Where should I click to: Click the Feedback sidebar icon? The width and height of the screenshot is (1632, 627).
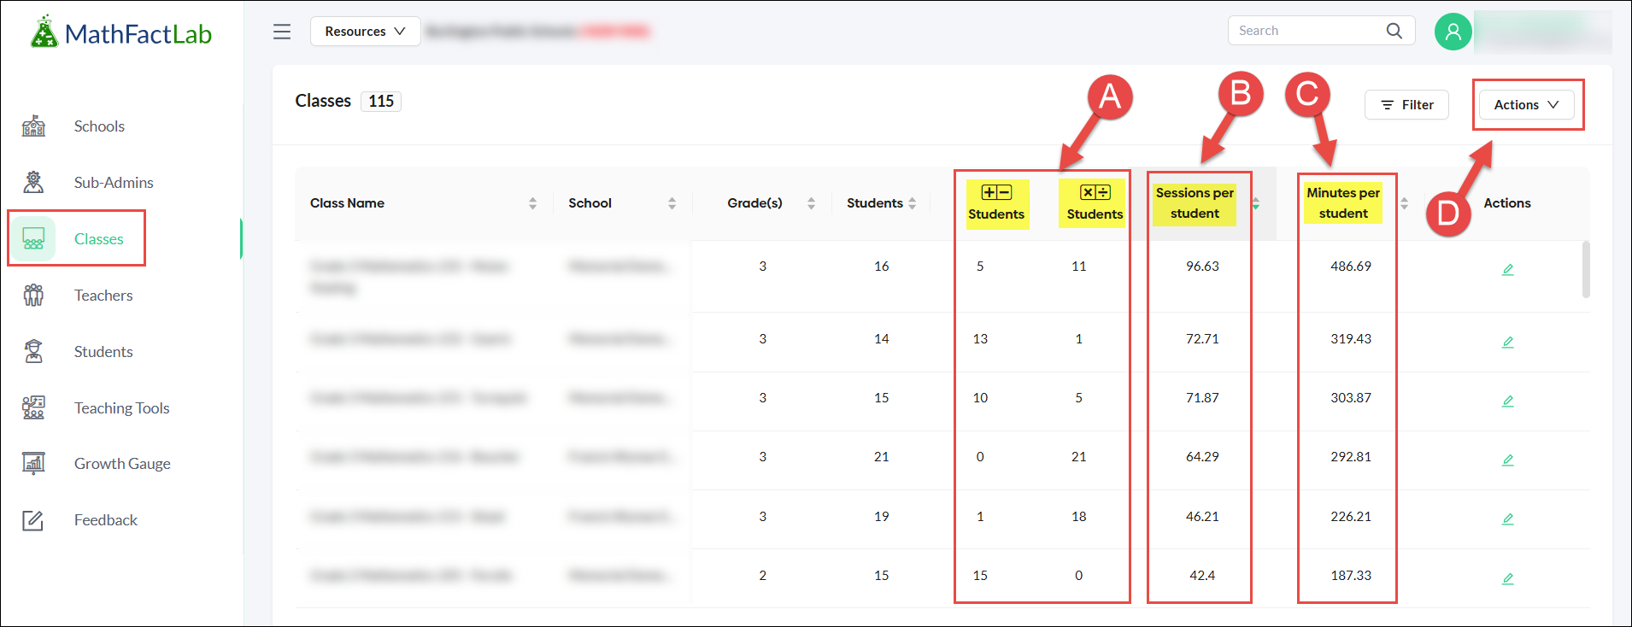point(33,519)
